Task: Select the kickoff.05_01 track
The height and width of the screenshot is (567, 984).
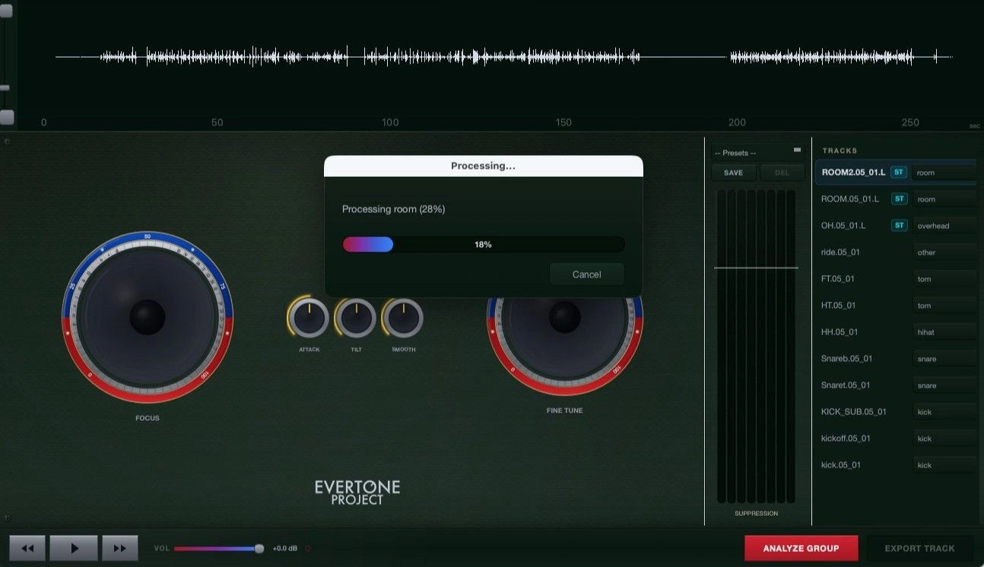Action: [x=846, y=439]
